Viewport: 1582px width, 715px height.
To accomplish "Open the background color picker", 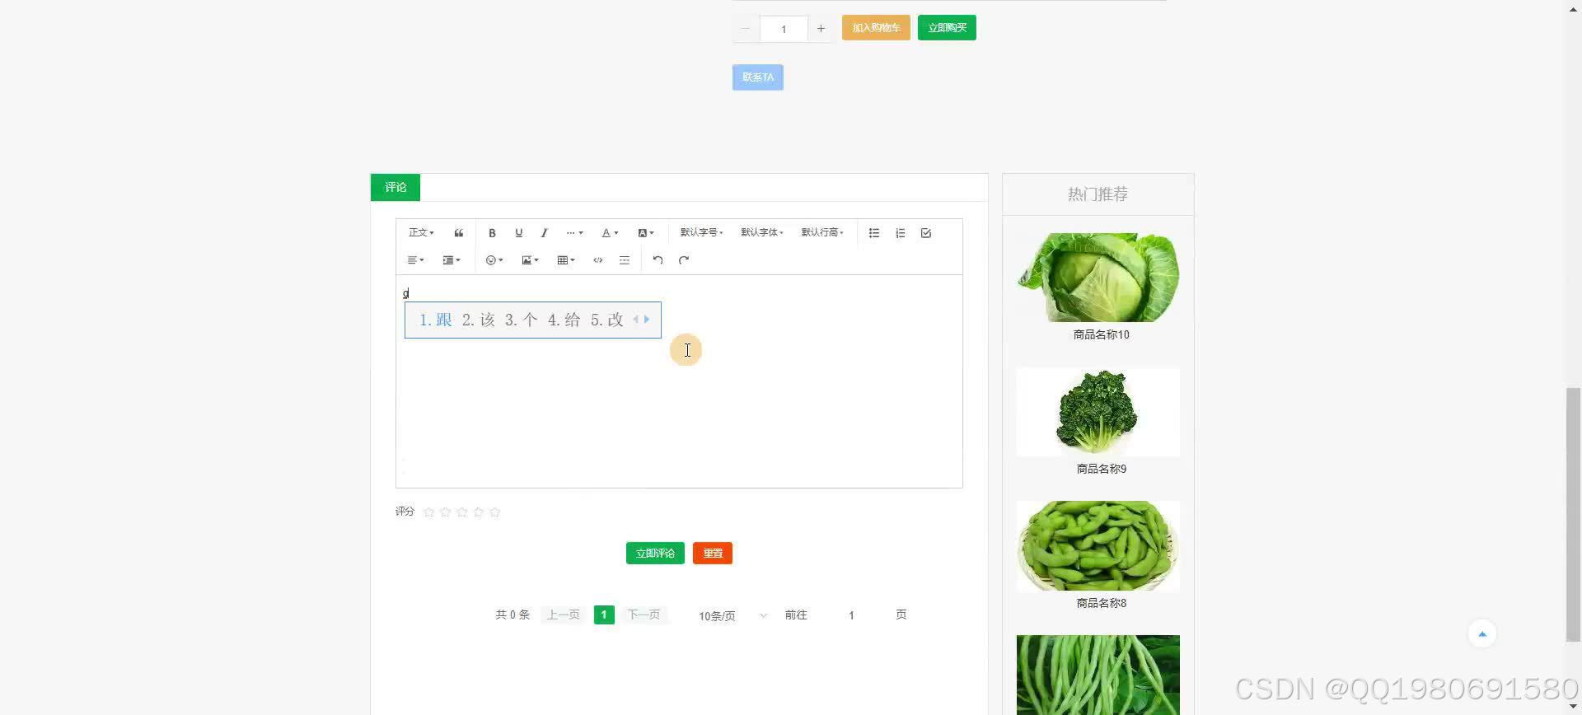I will (x=646, y=233).
